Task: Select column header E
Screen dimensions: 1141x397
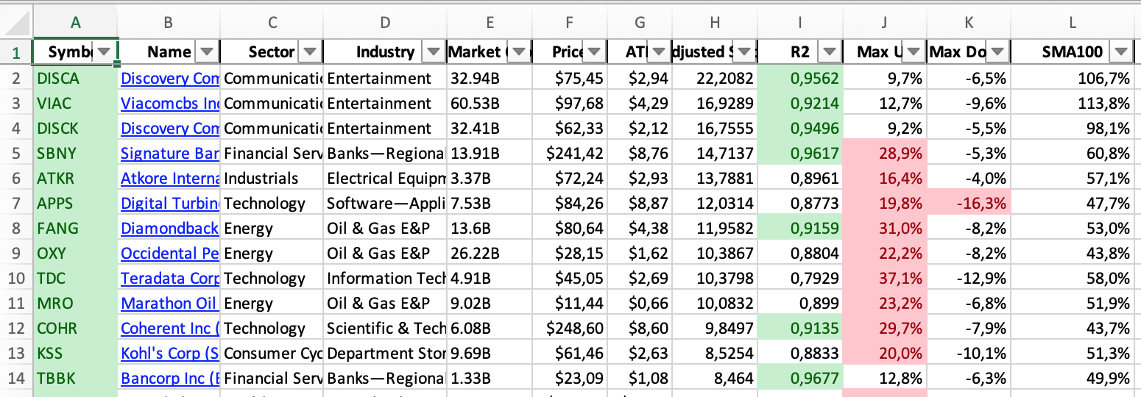Action: coord(490,24)
